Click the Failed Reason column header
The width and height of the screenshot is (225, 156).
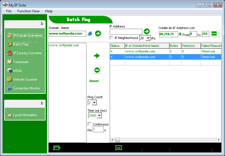211,46
